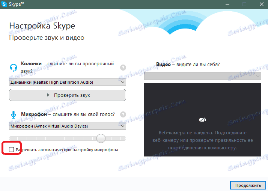Click the microphone icon beside Микрофон
This screenshot has width=268, height=191.
[x=14, y=114]
